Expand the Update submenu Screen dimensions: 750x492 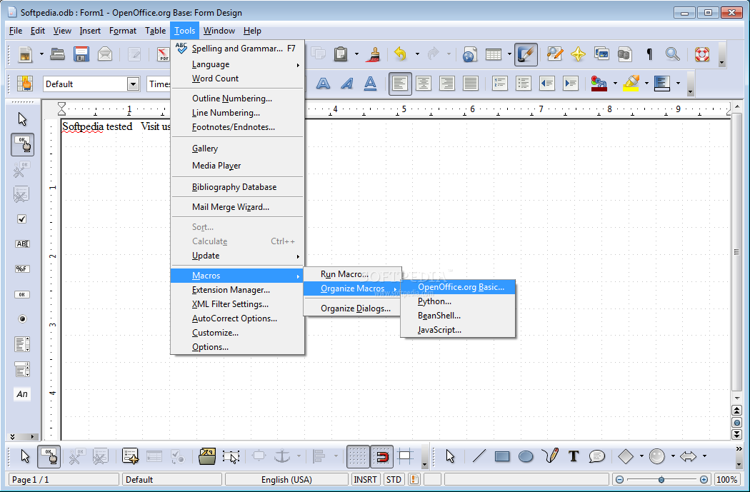coord(238,256)
